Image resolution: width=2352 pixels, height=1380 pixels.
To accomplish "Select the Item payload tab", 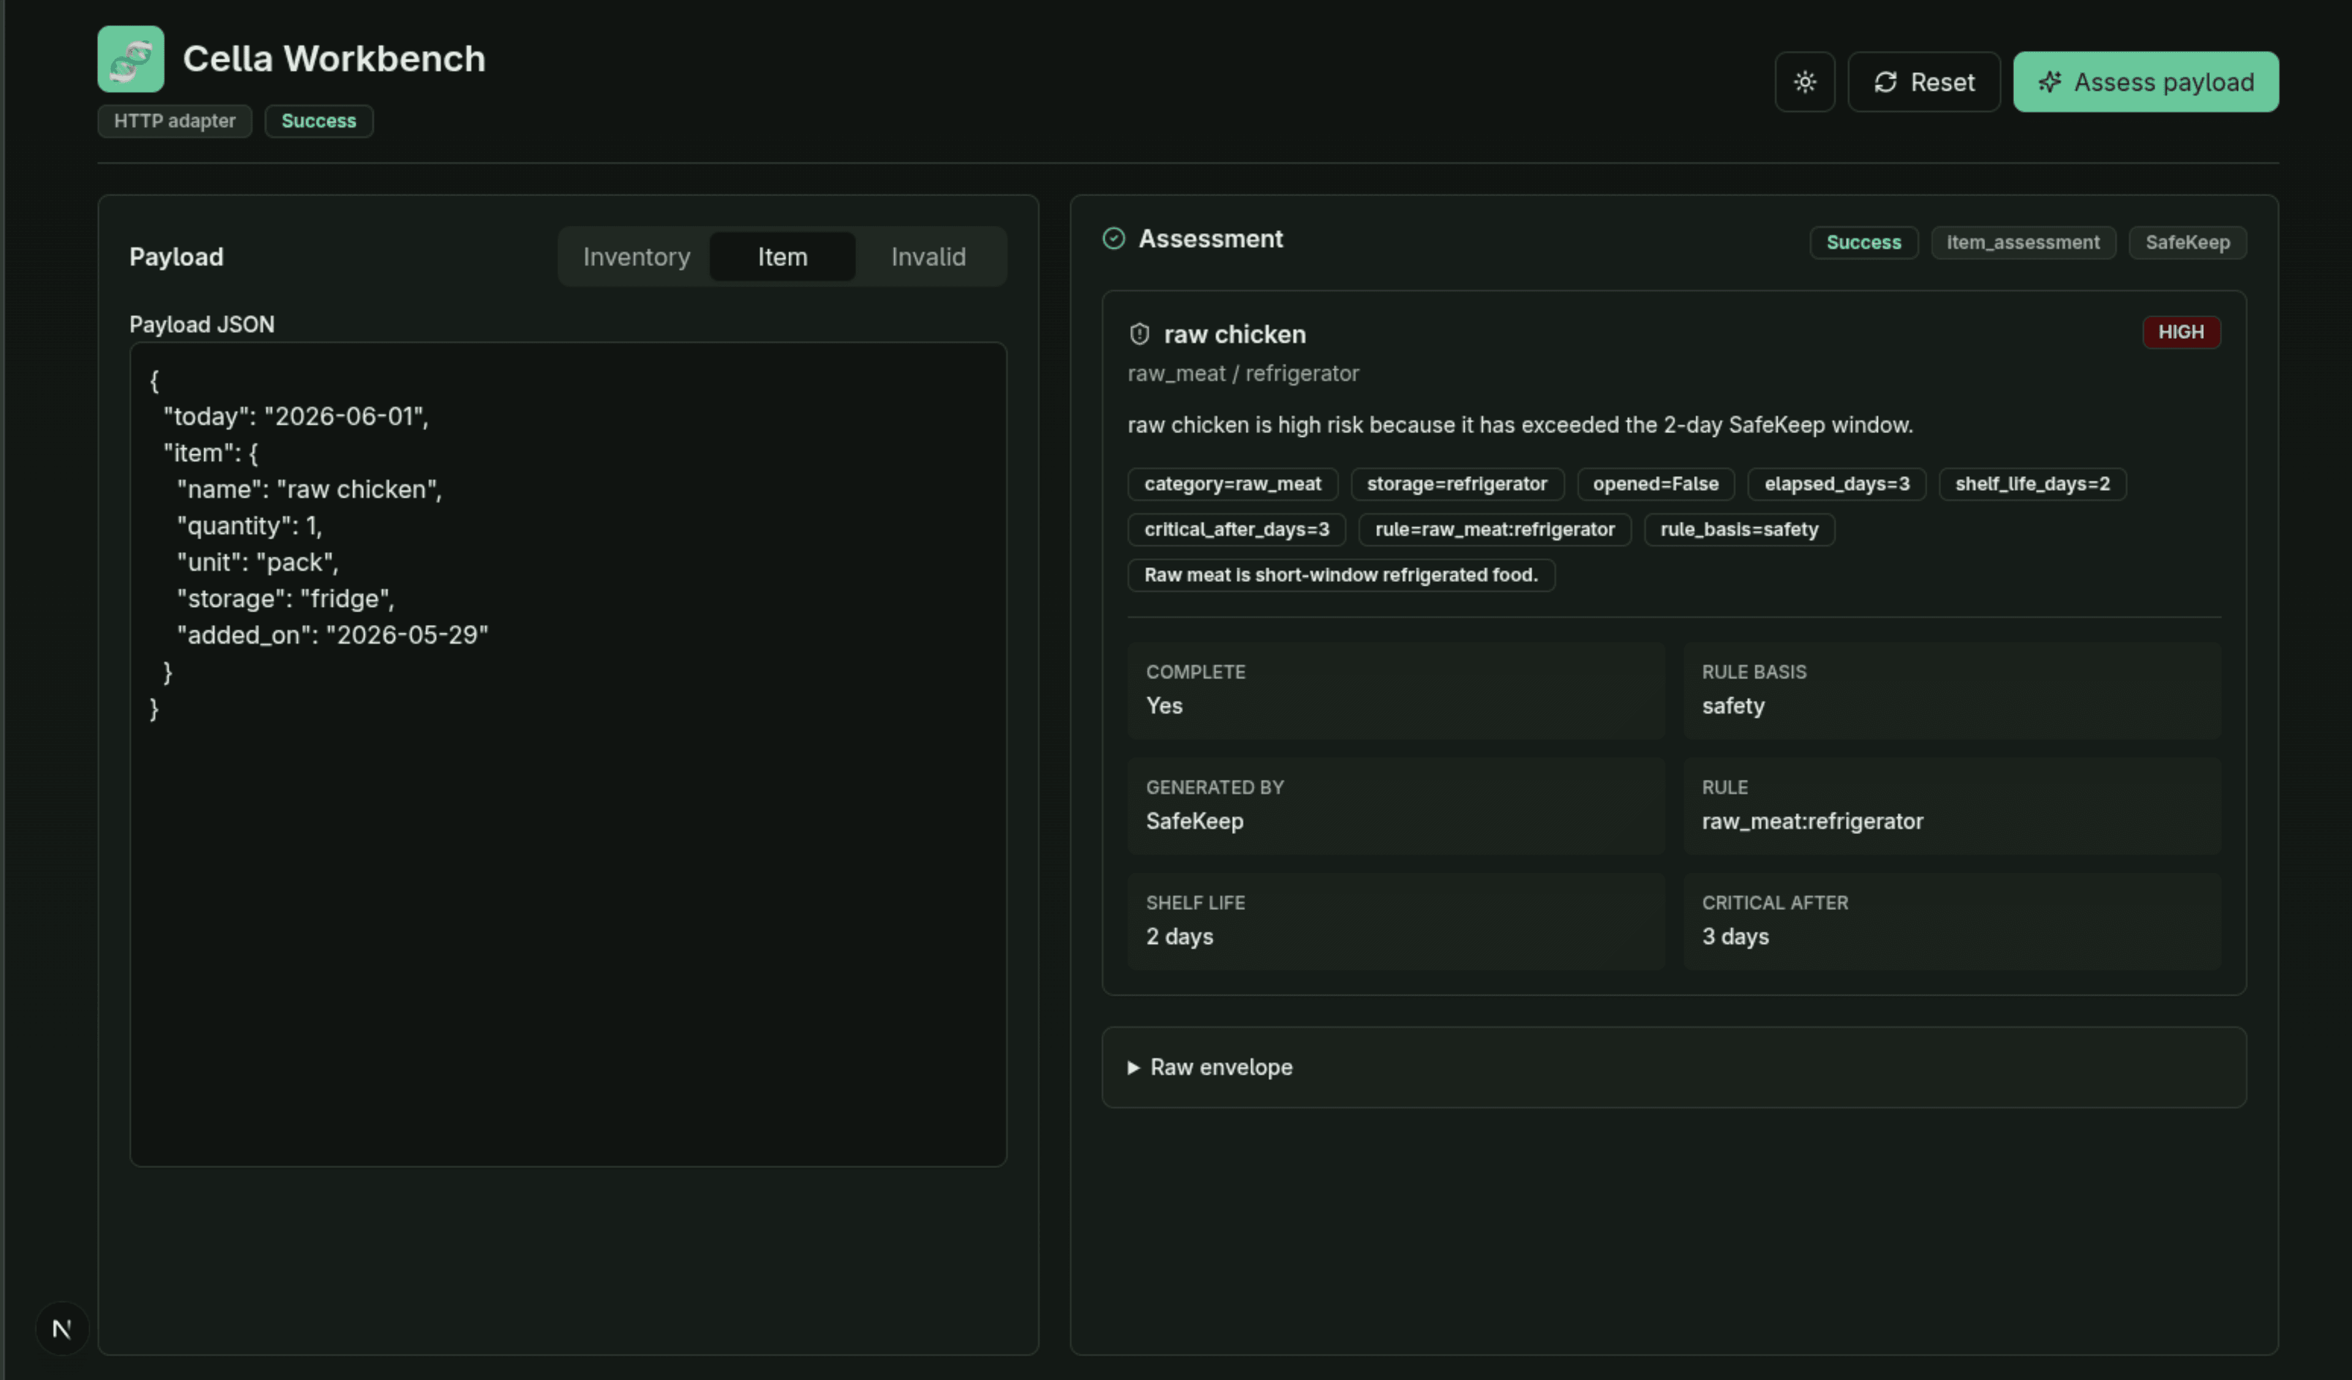I will click(782, 257).
